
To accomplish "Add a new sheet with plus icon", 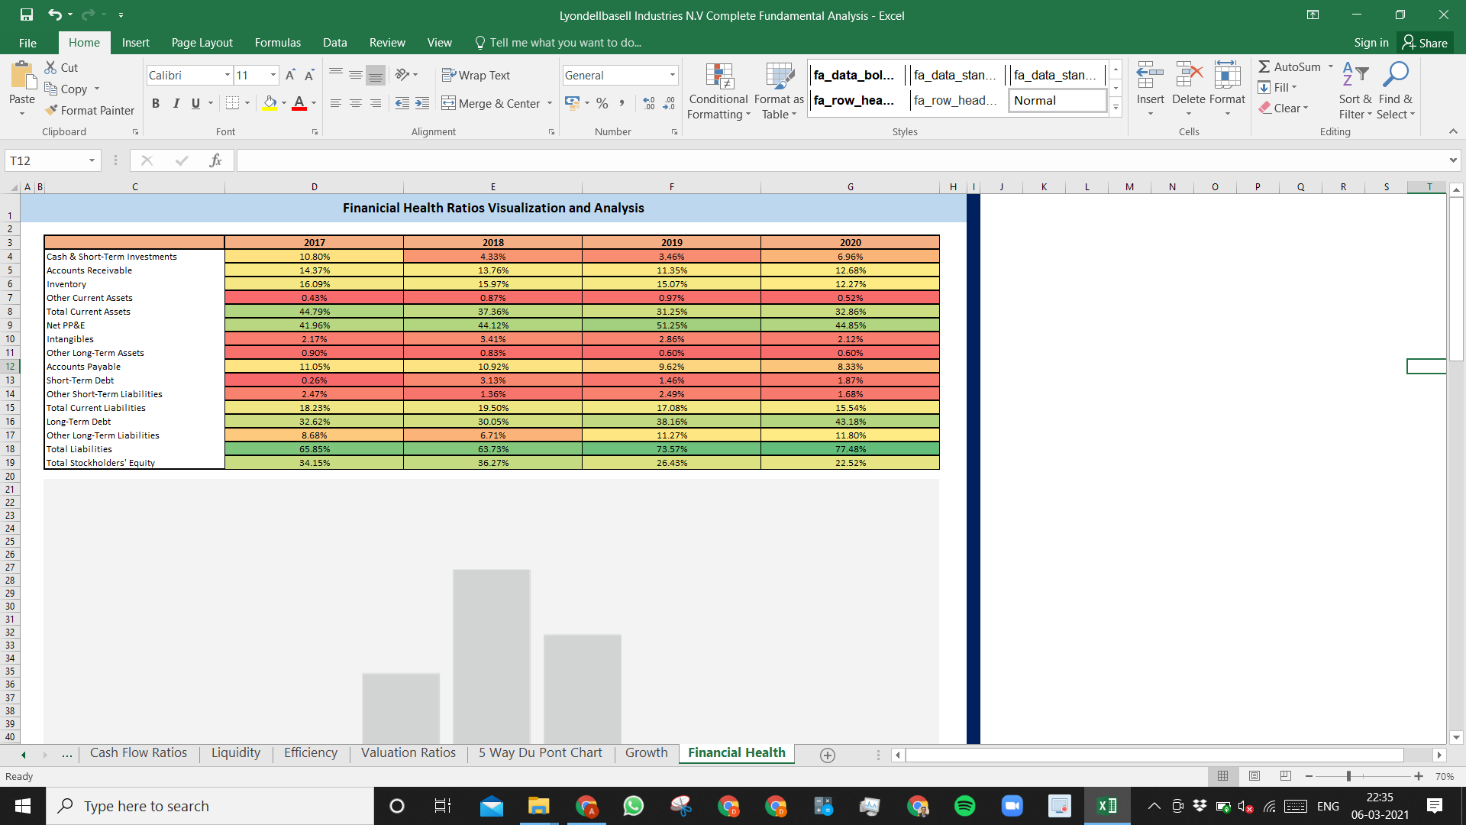I will click(x=827, y=755).
